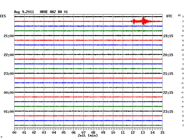Viewport: 185px width, 140px height.
Task: Select minute 08 on the time axis
Action: tap(93, 133)
